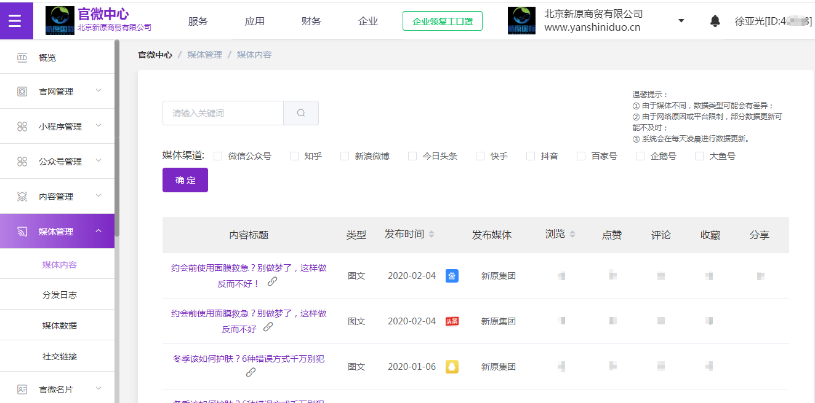Sort by 浏览 arrows
815x403 pixels.
(x=572, y=234)
